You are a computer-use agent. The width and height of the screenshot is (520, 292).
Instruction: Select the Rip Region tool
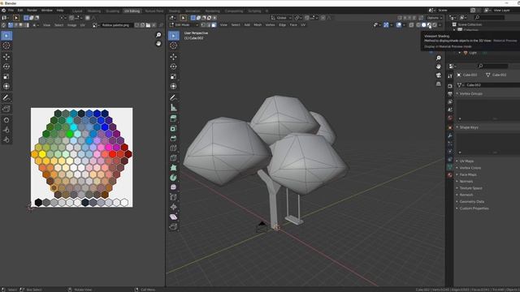pyautogui.click(x=173, y=227)
